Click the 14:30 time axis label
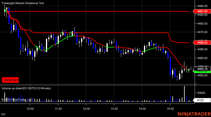 pyautogui.click(x=142, y=109)
